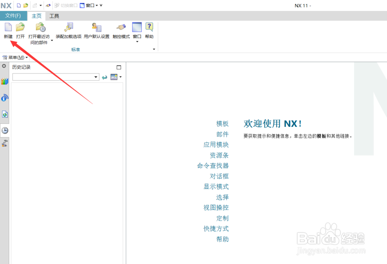Open the web browser tab icon in sidebar
387x264 pixels.
5,114
